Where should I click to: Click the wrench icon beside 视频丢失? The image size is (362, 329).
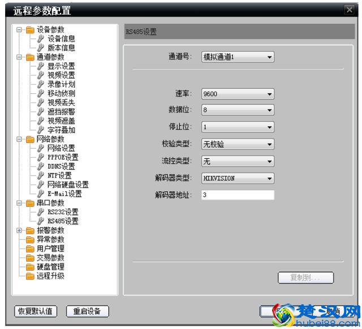tap(41, 102)
